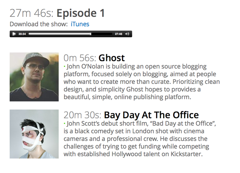
Task: Mute the audio player volume
Action: (127, 34)
